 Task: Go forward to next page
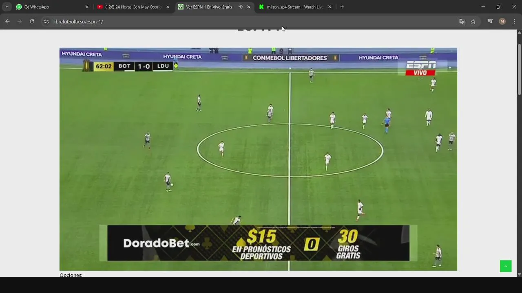coord(20,22)
